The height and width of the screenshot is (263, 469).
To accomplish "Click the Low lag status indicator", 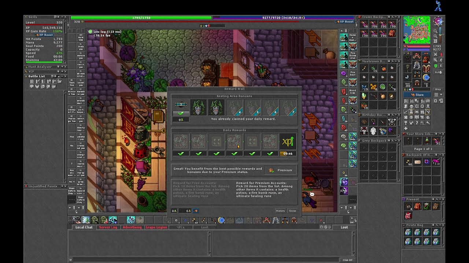I will (105, 32).
